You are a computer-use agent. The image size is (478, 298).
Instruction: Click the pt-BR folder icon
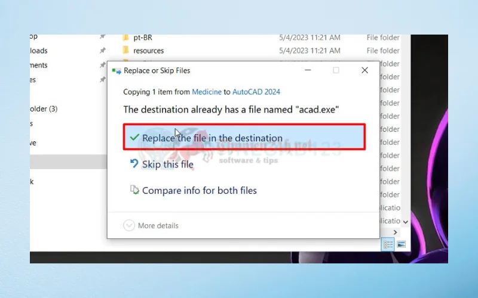pyautogui.click(x=125, y=38)
